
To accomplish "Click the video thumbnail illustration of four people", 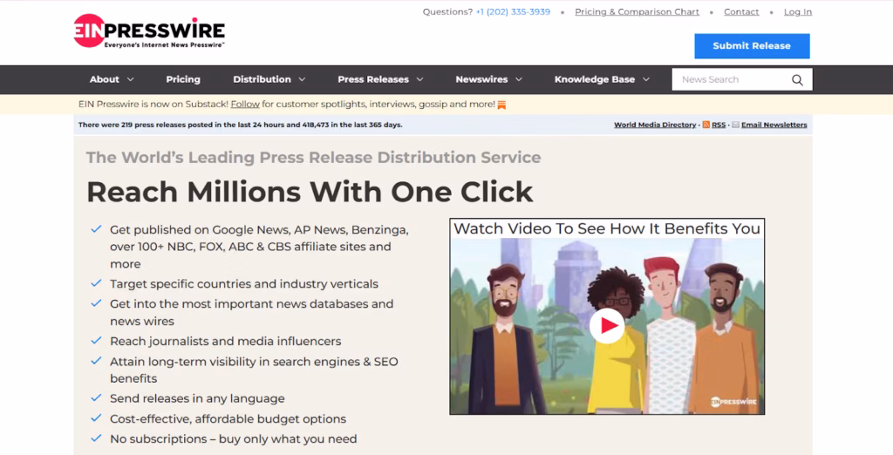I will tap(607, 326).
